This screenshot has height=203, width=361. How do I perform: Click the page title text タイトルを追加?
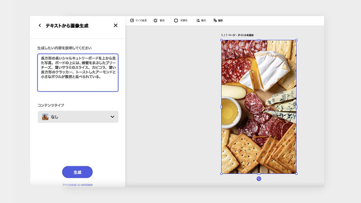point(245,35)
